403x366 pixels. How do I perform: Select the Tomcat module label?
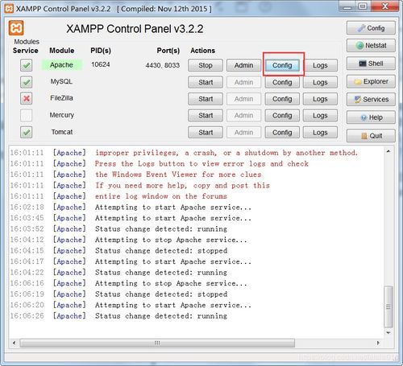click(x=62, y=132)
